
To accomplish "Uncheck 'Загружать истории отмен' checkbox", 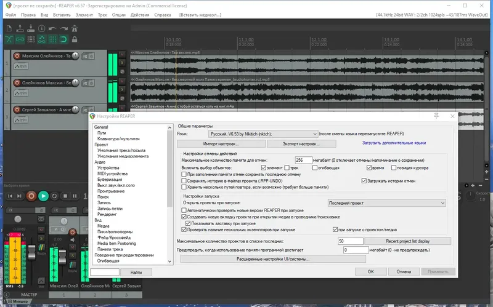I will [364, 181].
